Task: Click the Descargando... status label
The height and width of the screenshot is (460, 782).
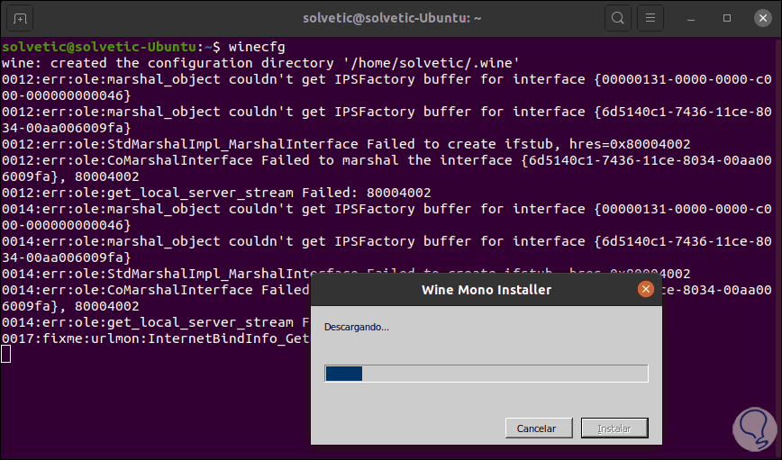Action: (x=357, y=327)
